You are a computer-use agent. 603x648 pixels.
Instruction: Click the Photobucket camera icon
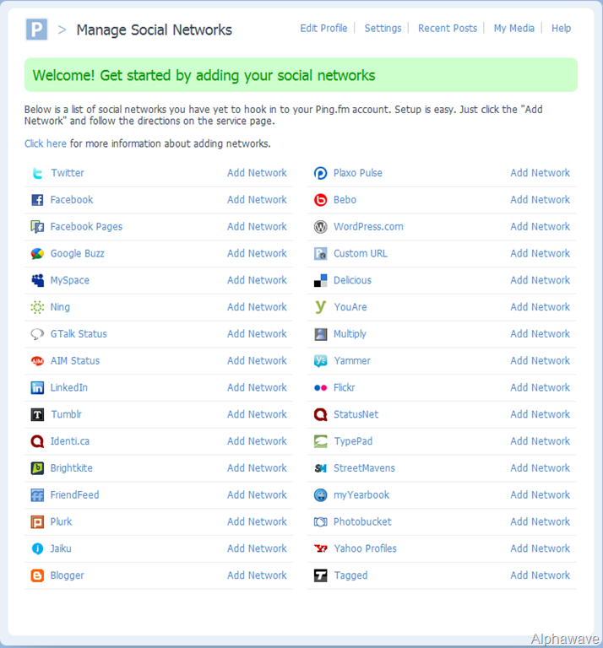(x=321, y=522)
